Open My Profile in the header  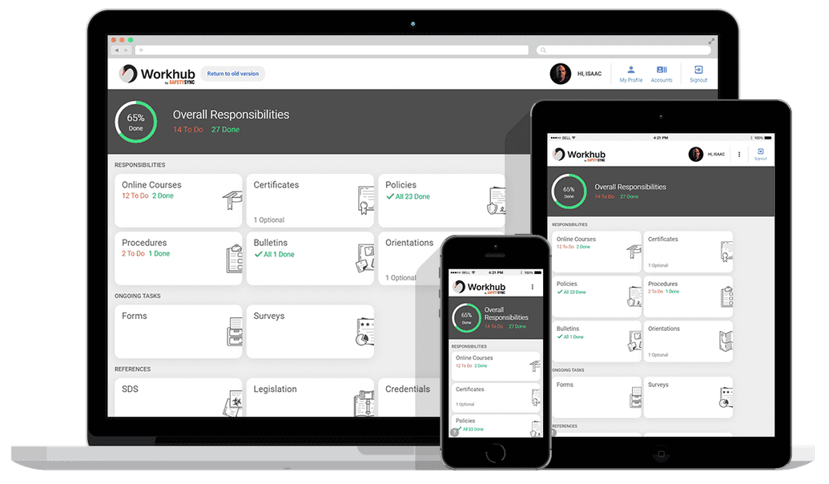click(630, 75)
